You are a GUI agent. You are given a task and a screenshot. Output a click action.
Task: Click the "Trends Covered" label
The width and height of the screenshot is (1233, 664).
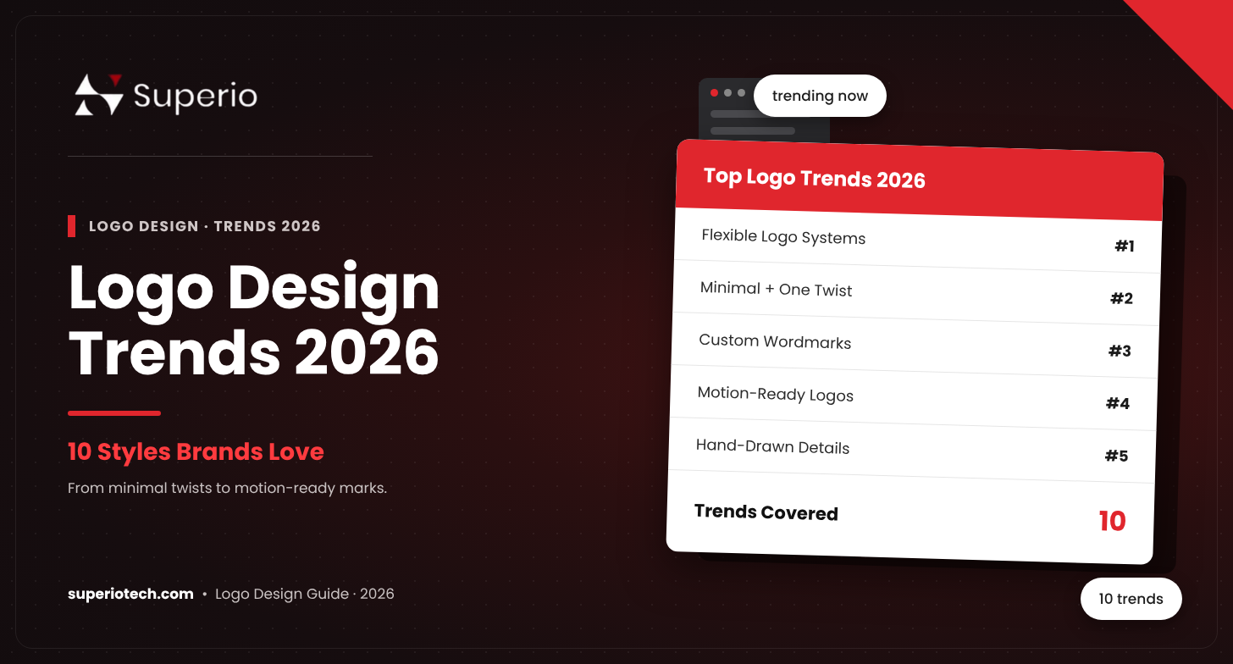(x=766, y=512)
